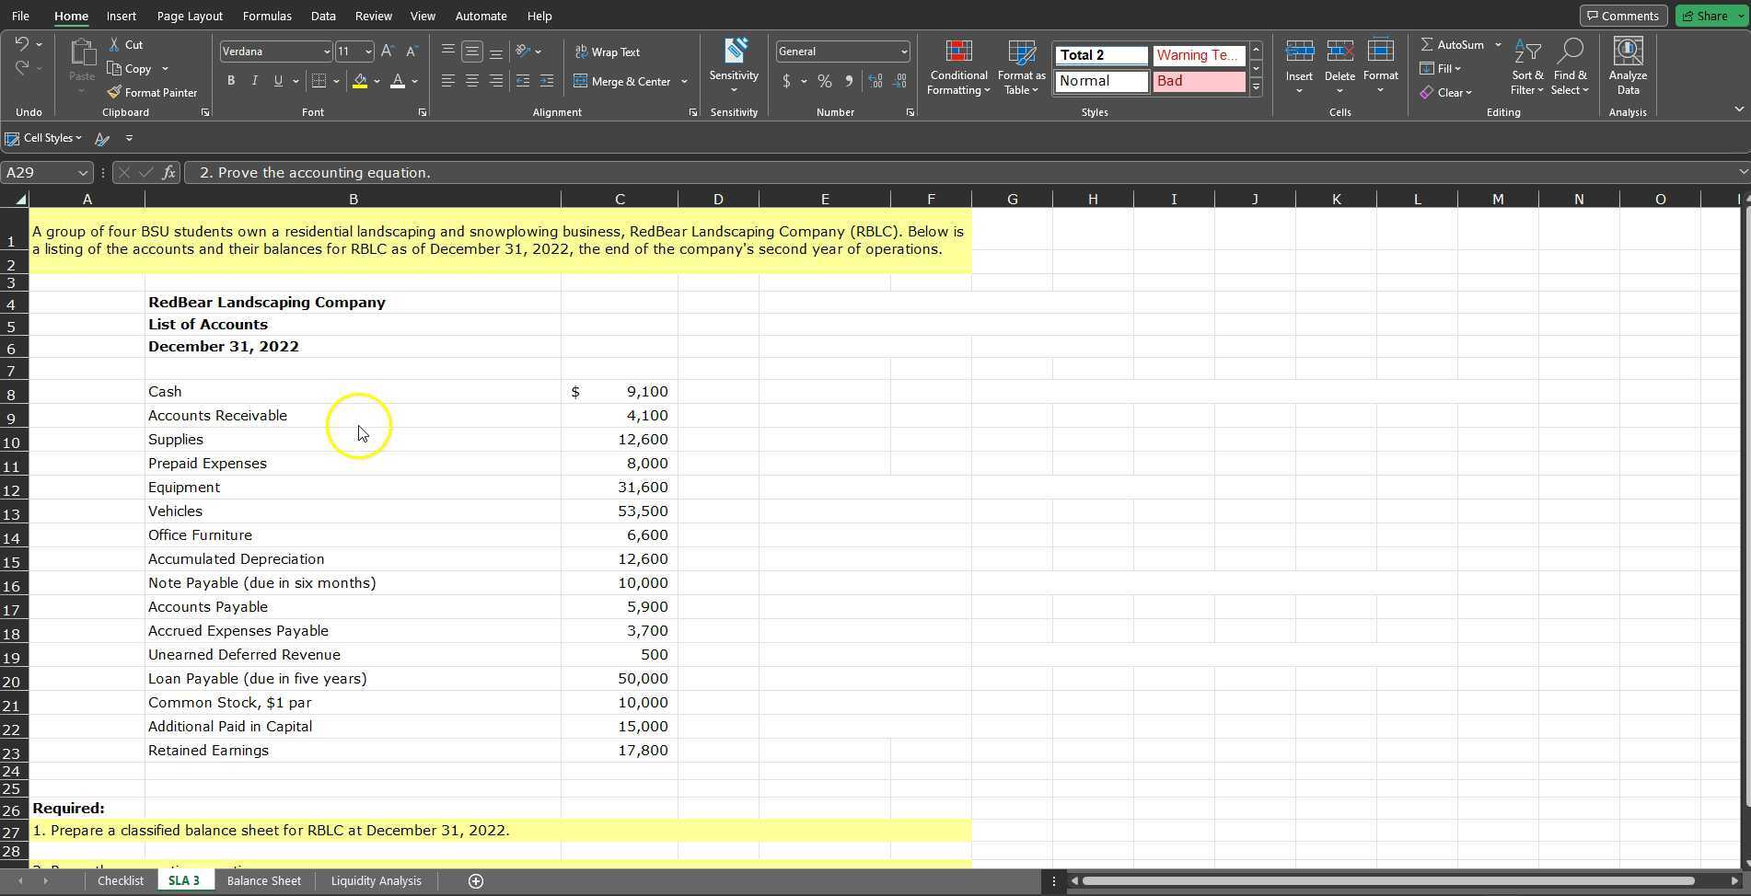Toggle Bold formatting
Image resolution: width=1751 pixels, height=896 pixels.
[230, 81]
